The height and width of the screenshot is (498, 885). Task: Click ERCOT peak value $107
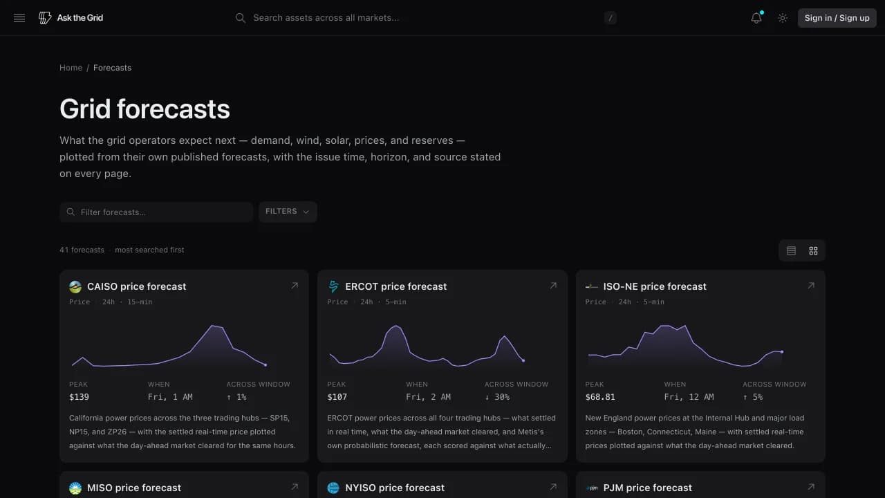click(337, 397)
